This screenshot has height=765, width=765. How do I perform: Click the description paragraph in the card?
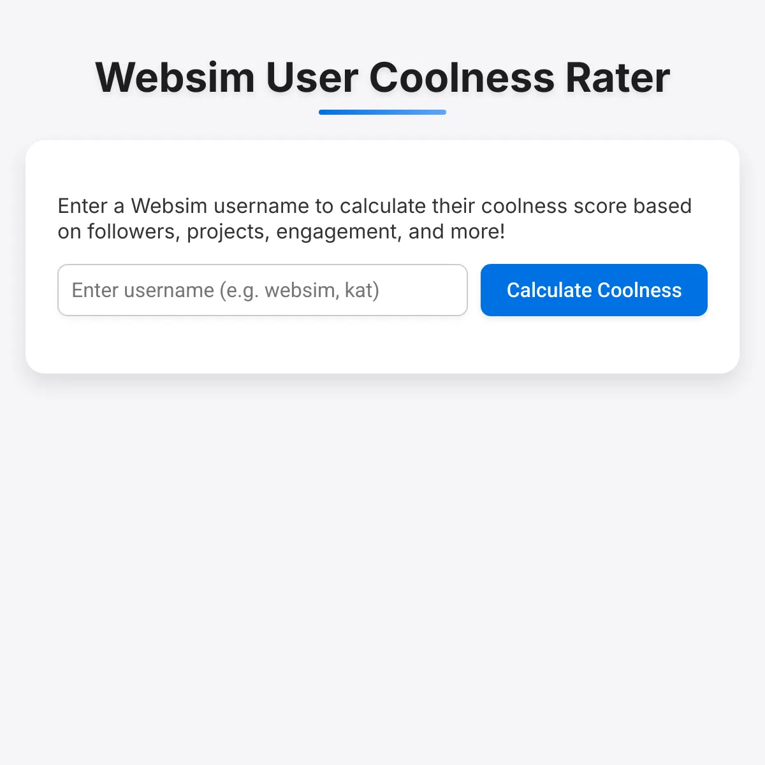(375, 219)
